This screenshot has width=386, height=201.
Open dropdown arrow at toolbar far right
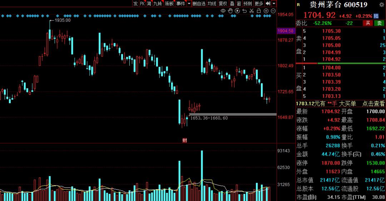tap(274, 3)
